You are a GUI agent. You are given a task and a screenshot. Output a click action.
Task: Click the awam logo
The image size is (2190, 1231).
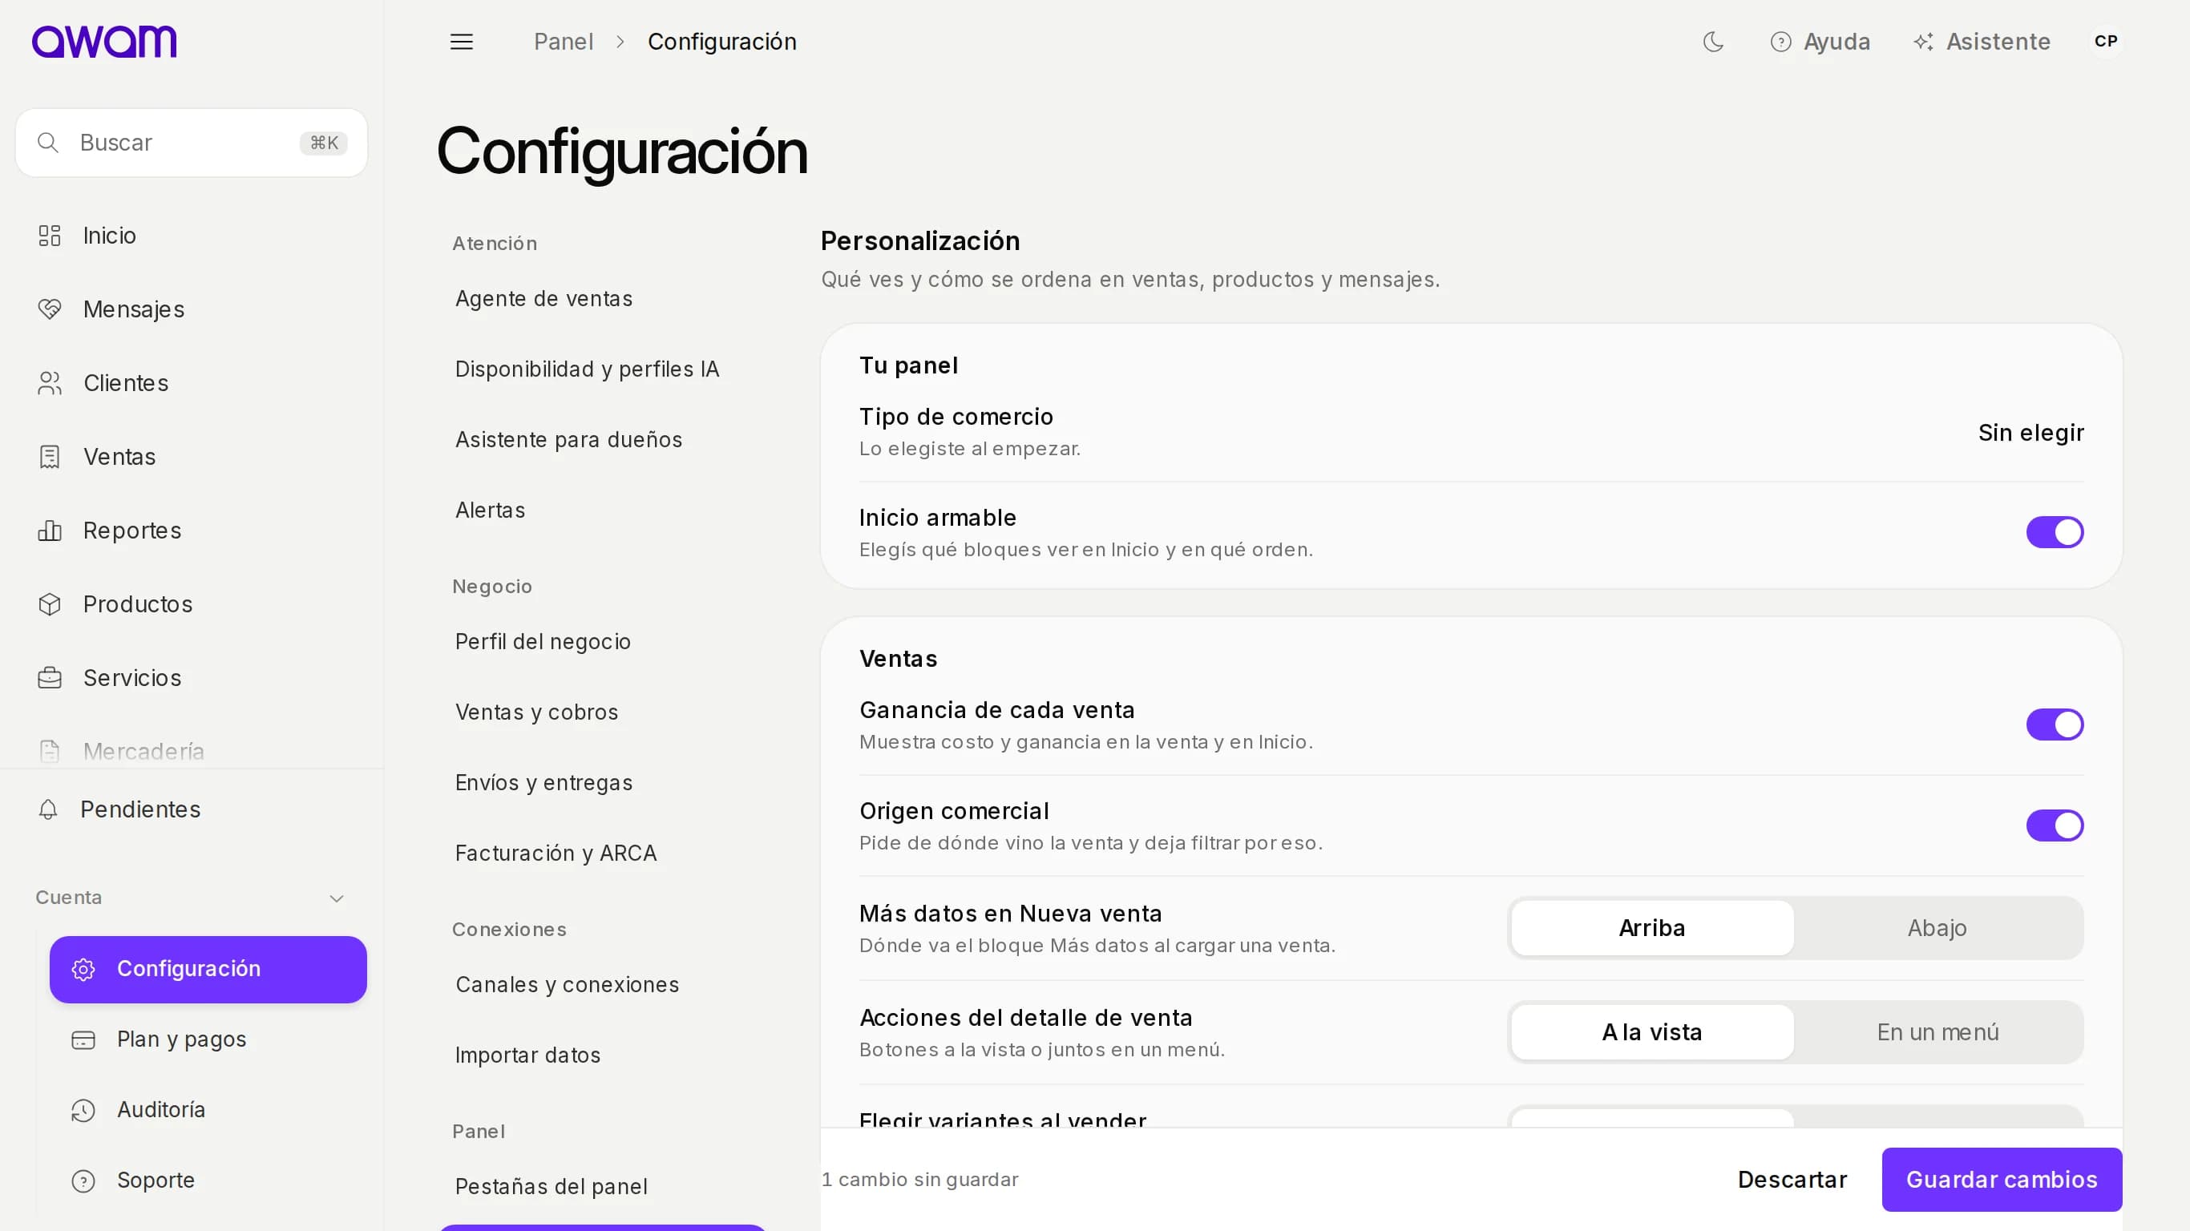click(x=103, y=42)
